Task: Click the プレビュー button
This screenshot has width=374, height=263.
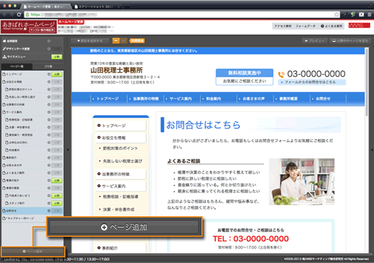Action: pyautogui.click(x=315, y=40)
